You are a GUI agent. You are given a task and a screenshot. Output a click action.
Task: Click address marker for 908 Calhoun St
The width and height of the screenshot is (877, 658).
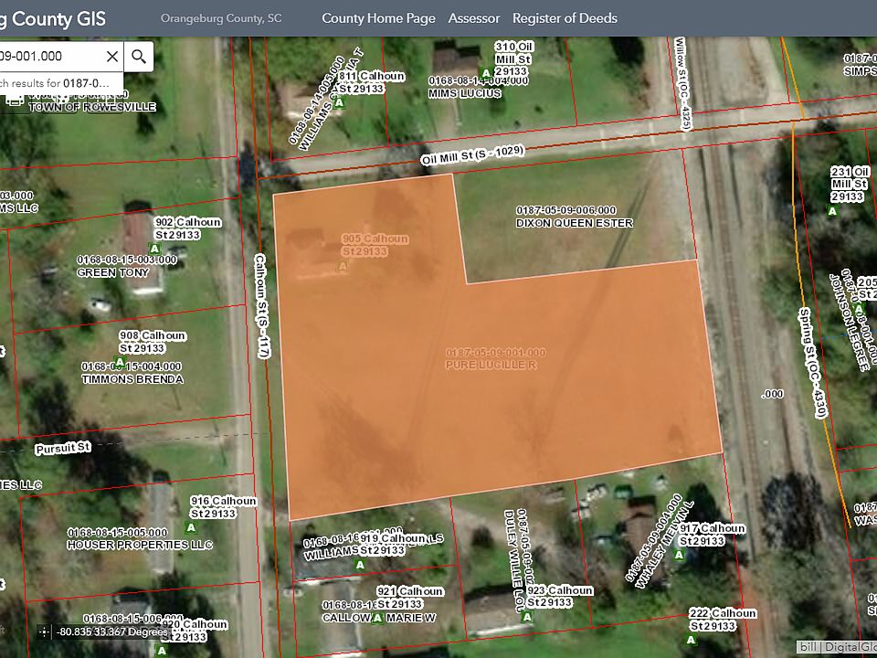point(119,362)
